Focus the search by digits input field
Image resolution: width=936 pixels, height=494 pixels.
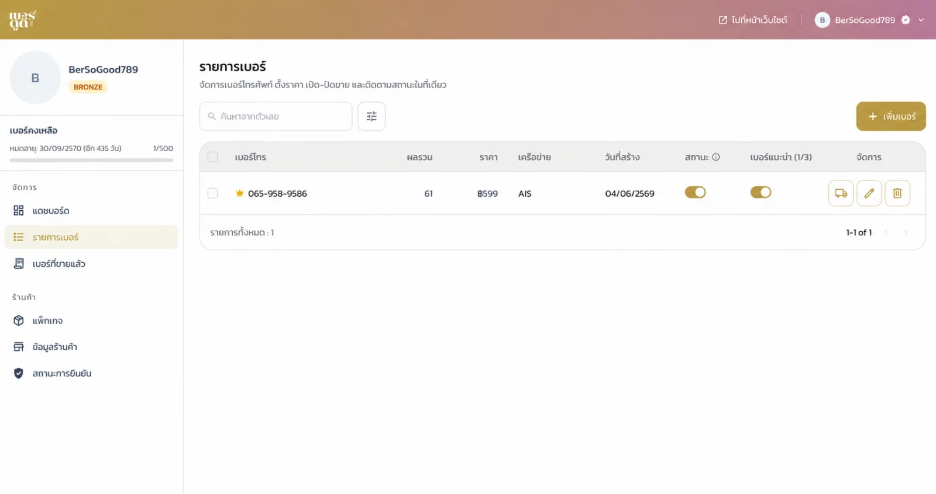276,116
